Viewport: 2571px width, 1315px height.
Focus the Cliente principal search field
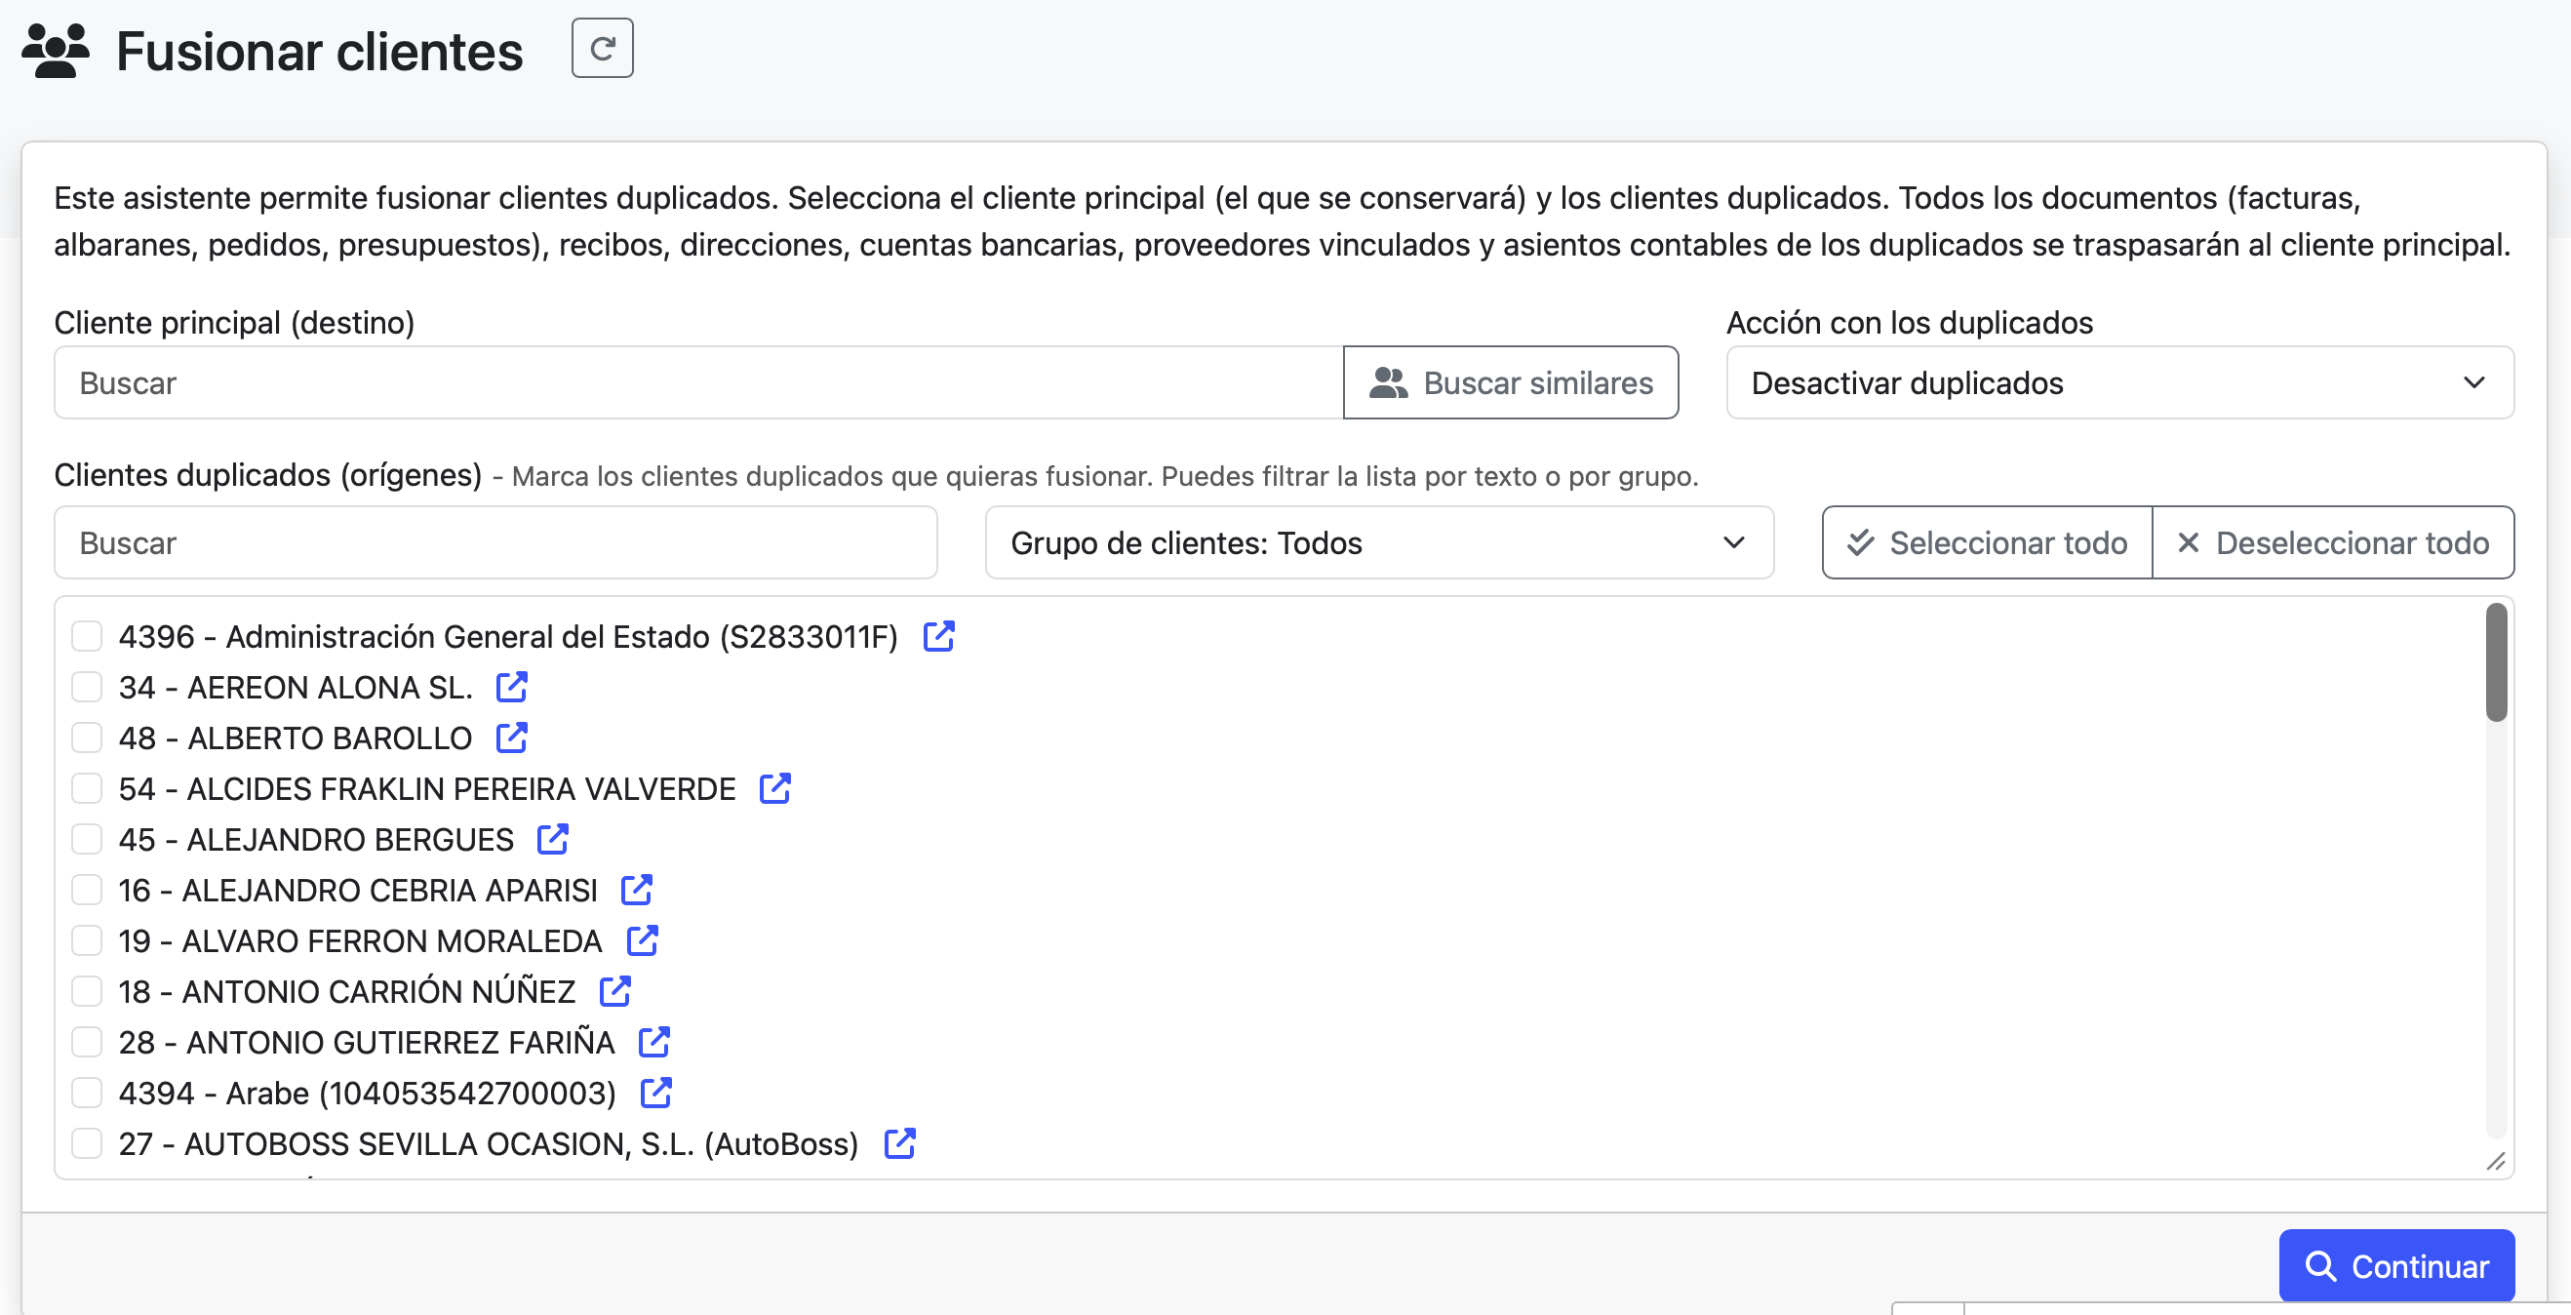[x=698, y=382]
